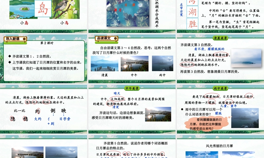Select the blue 日字旁 annotation
The image size is (264, 158).
[x=65, y=119]
